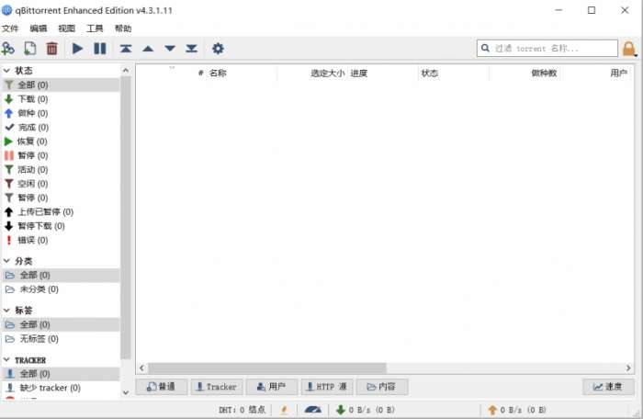Select the 完成 (0) filter
Viewport: 643px width, 419px height.
click(x=61, y=127)
